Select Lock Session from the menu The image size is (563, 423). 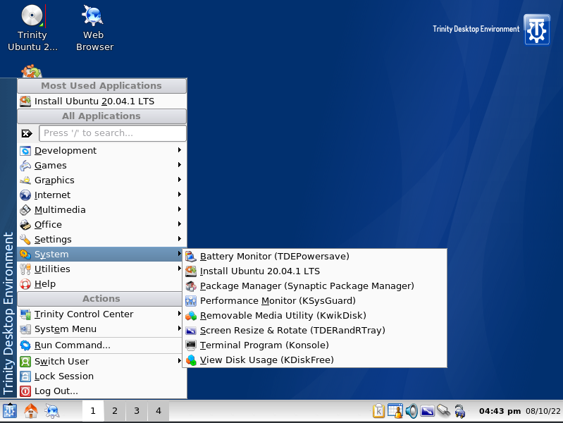coord(64,376)
